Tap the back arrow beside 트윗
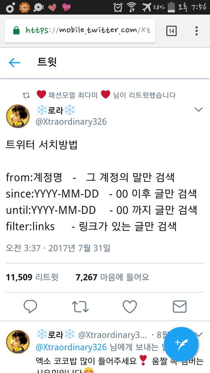This screenshot has height=373, width=210. pos(14,63)
